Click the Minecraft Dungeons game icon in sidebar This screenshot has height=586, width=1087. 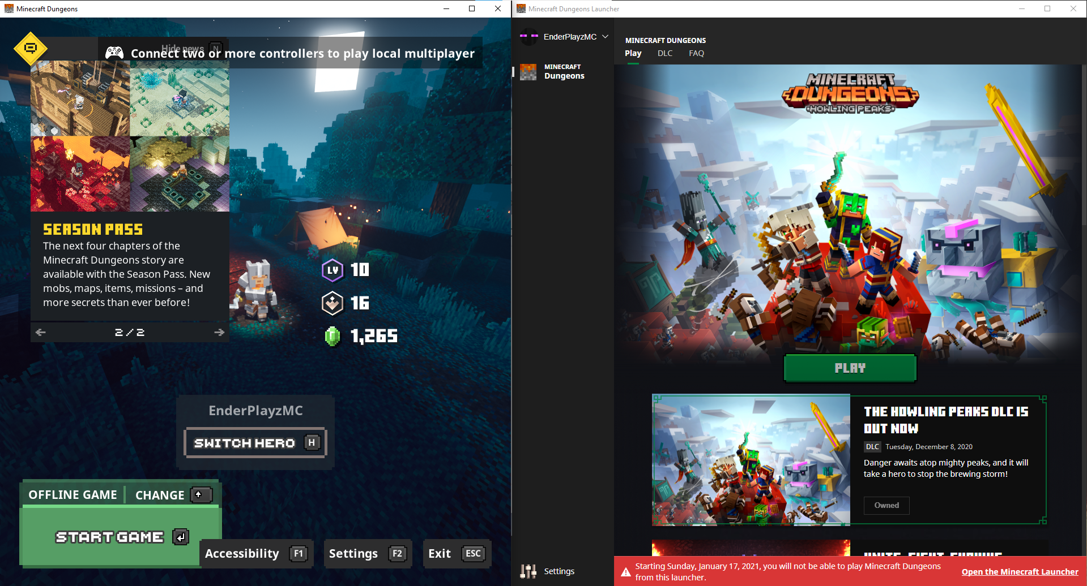point(528,72)
